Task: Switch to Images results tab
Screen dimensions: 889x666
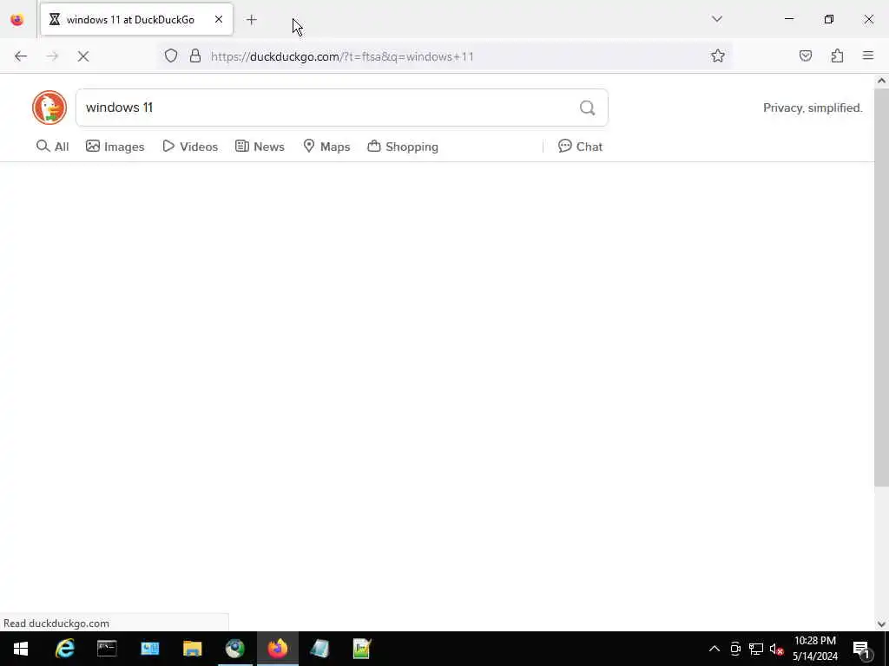Action: pyautogui.click(x=115, y=147)
